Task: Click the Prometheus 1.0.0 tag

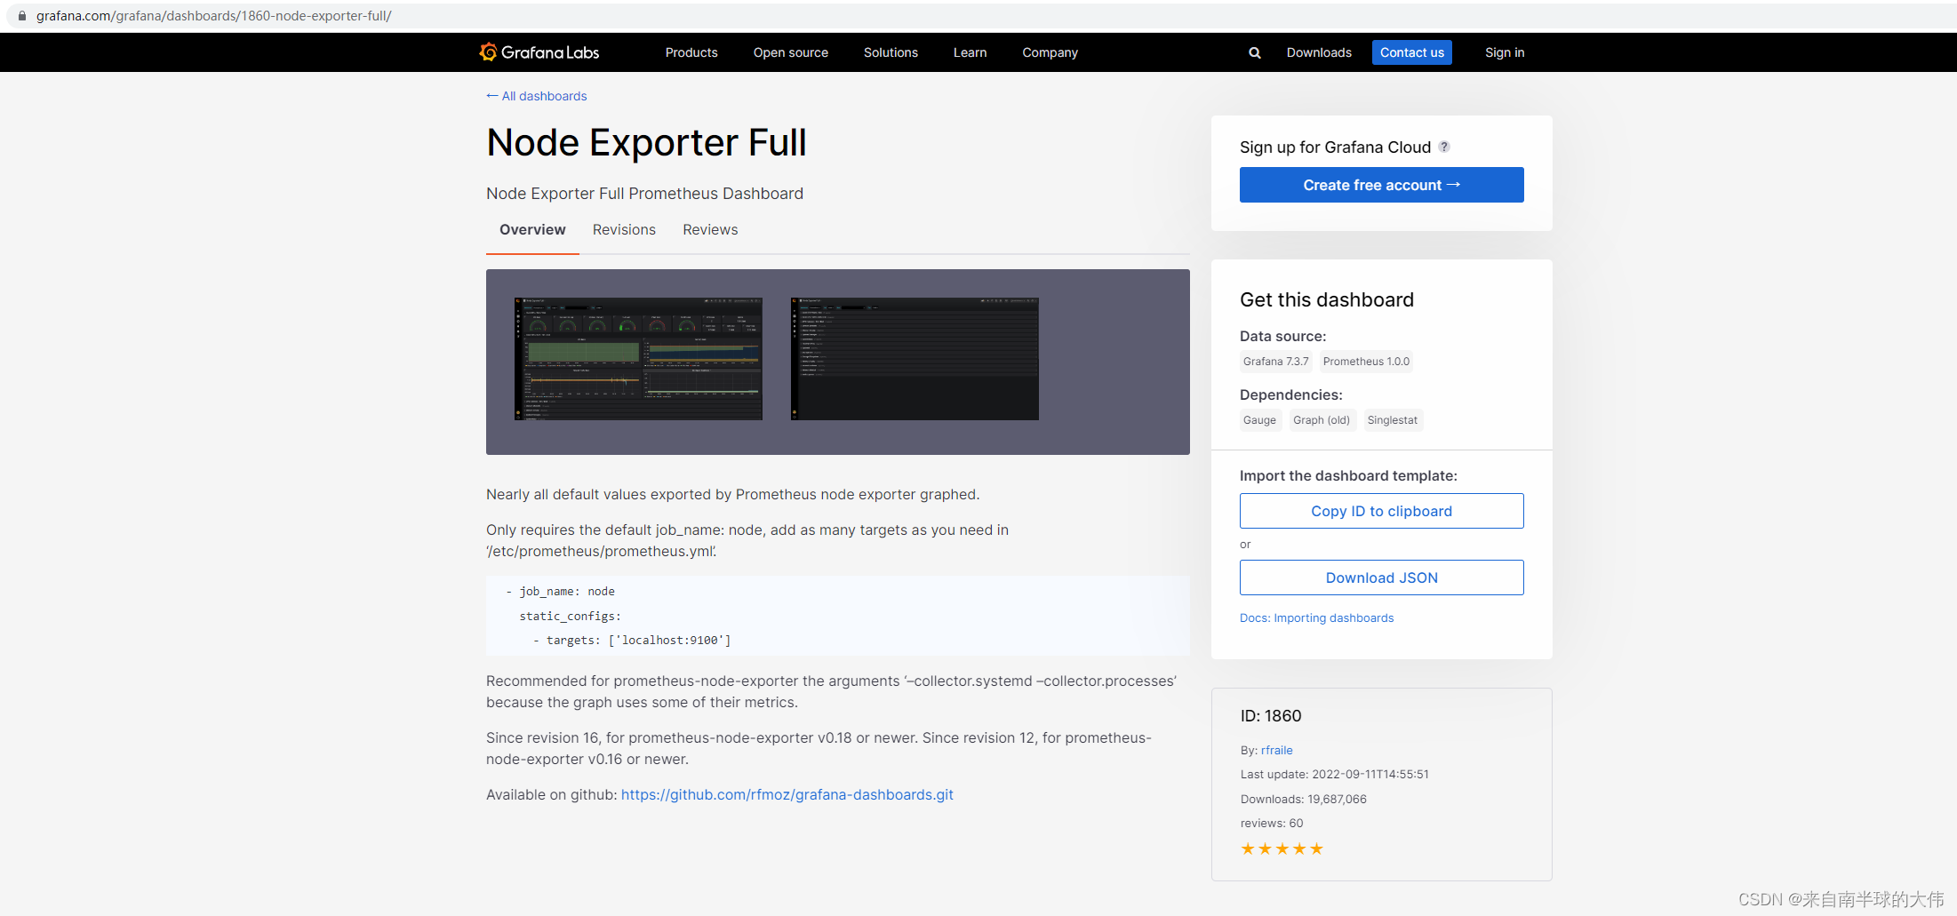Action: click(x=1366, y=362)
